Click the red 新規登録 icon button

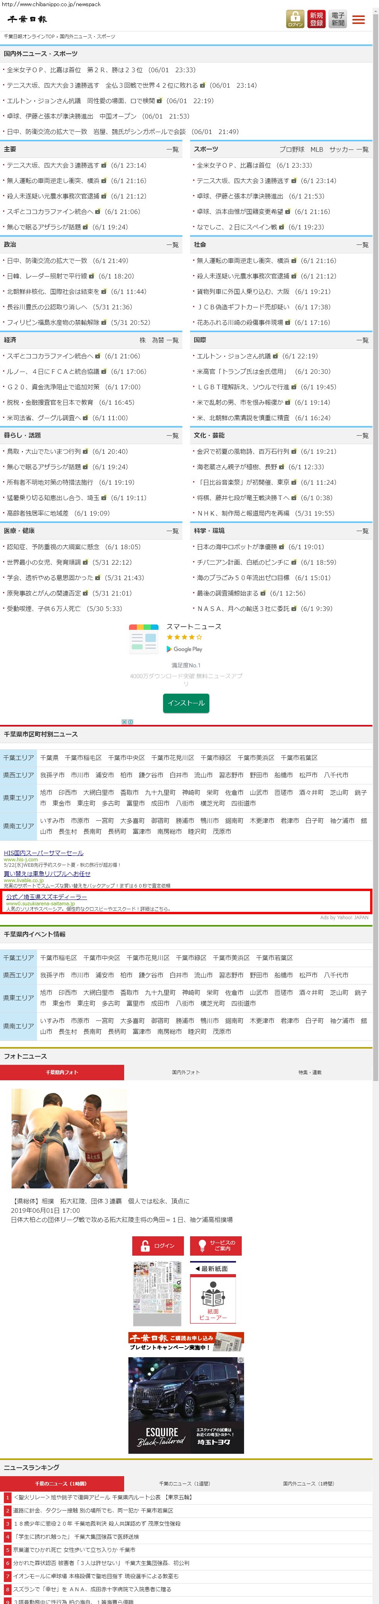(316, 19)
